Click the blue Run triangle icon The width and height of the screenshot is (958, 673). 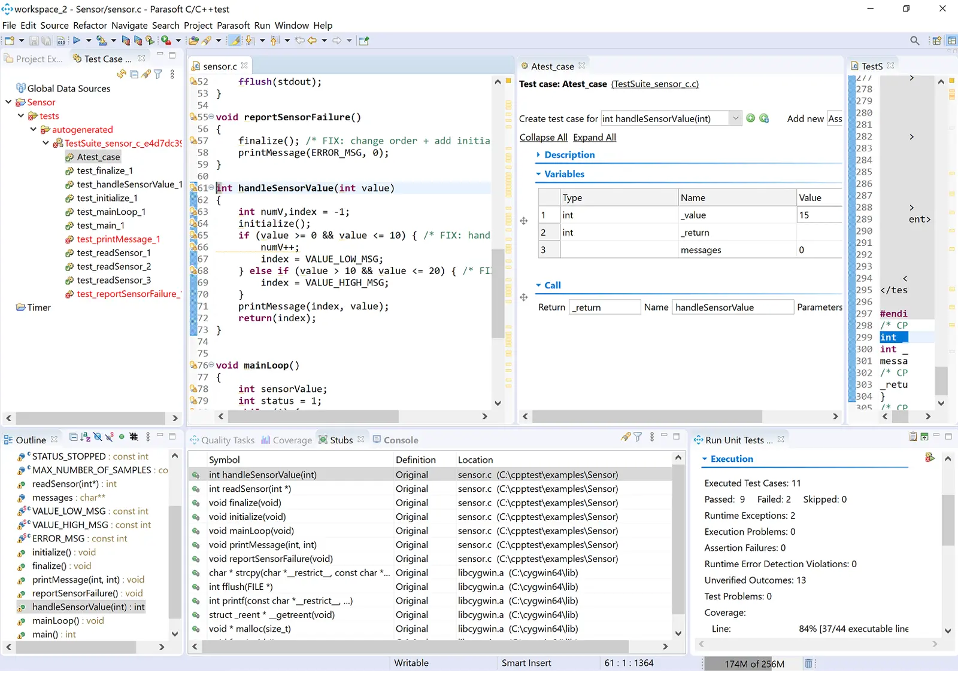click(x=77, y=41)
